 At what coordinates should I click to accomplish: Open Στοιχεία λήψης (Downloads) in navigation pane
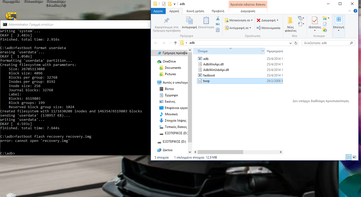point(175,121)
